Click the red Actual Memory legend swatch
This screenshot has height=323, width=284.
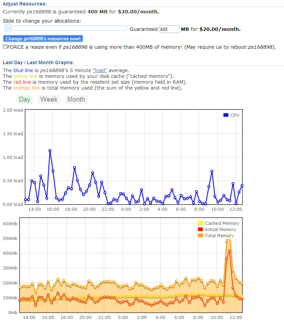click(x=200, y=229)
